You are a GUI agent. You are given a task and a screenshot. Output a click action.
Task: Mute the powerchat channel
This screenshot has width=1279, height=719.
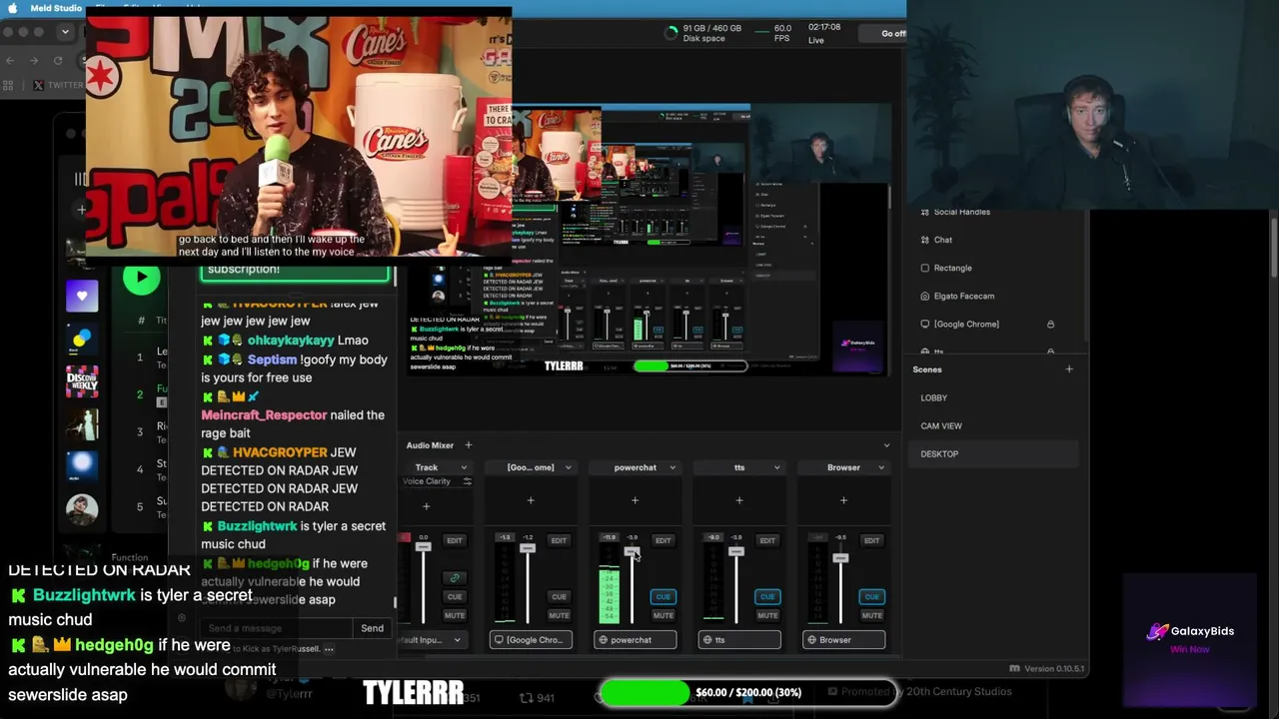point(662,615)
